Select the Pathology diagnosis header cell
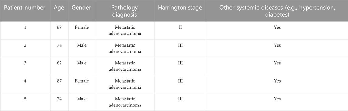This screenshot has height=111, width=348. coord(125,11)
